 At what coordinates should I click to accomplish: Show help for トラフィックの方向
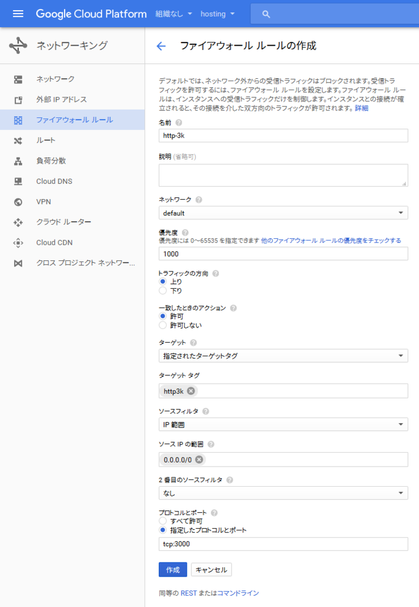(x=216, y=274)
